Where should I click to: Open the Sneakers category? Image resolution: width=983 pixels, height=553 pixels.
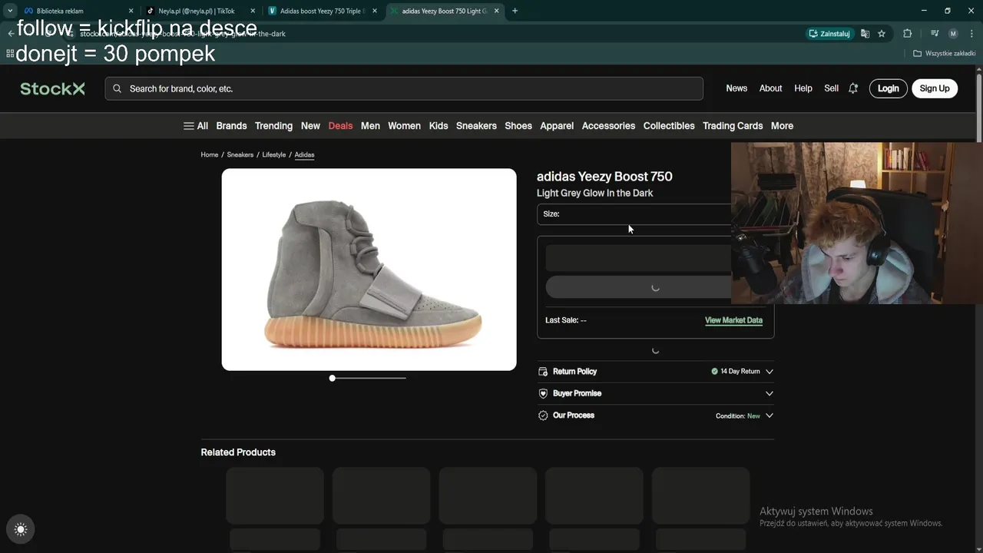pyautogui.click(x=476, y=126)
